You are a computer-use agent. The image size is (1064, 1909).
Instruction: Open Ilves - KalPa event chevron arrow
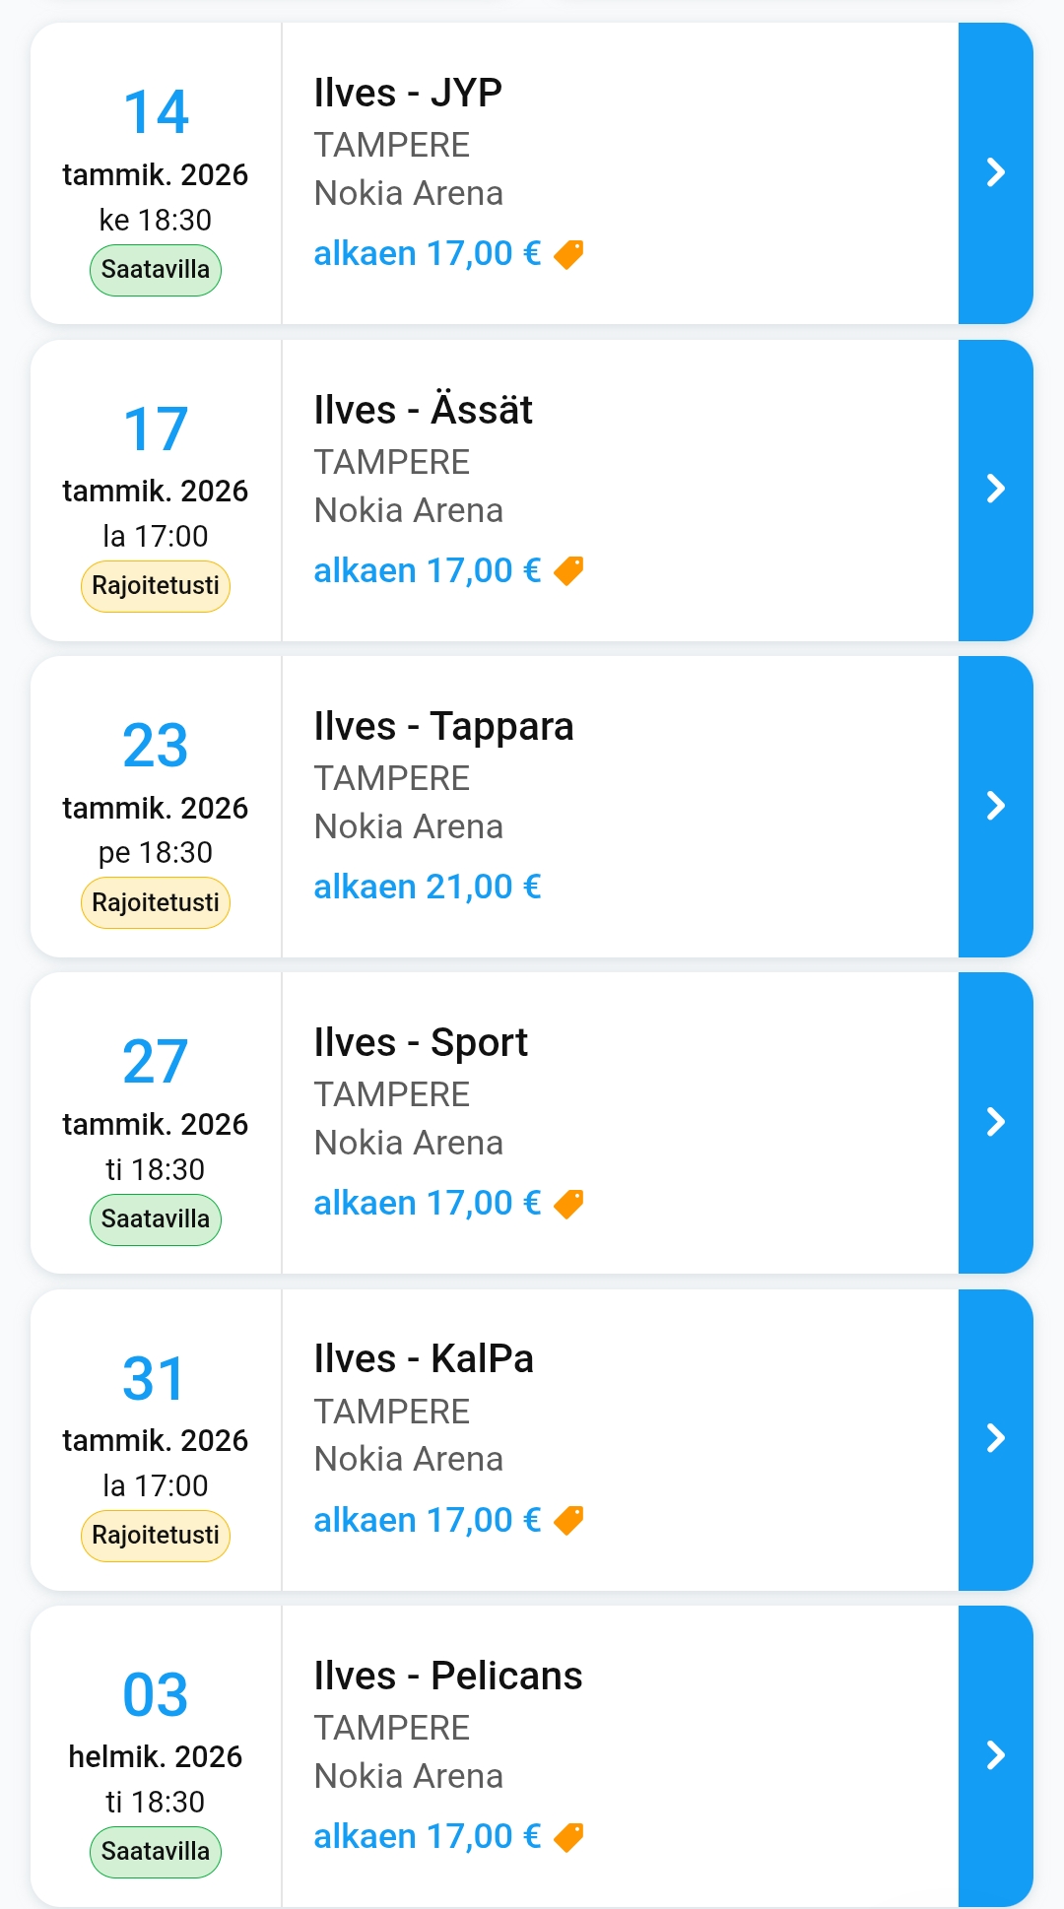tap(995, 1439)
